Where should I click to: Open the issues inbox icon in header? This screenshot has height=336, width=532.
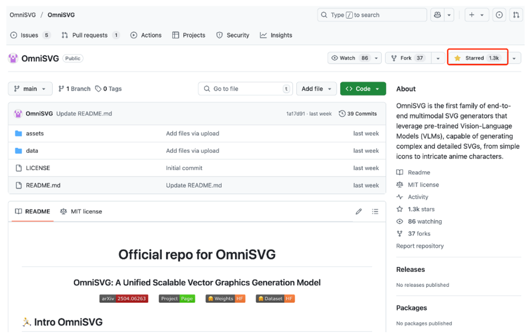point(499,15)
